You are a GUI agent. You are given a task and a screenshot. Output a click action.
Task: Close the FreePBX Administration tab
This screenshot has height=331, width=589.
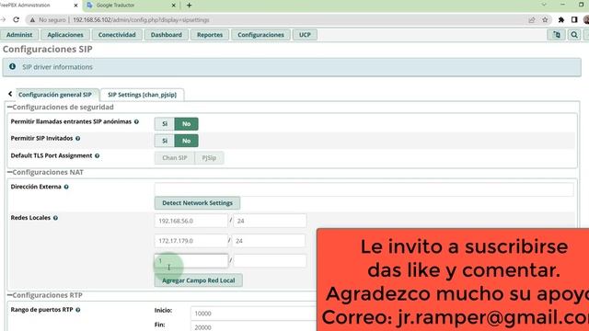coord(75,6)
